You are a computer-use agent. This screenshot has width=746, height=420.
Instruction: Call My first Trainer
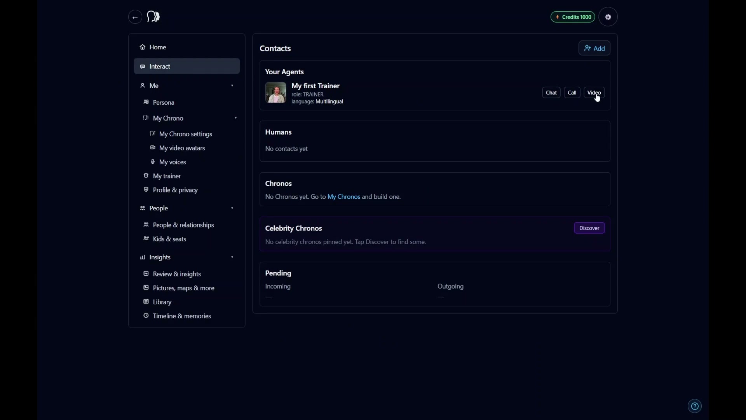pos(572,93)
